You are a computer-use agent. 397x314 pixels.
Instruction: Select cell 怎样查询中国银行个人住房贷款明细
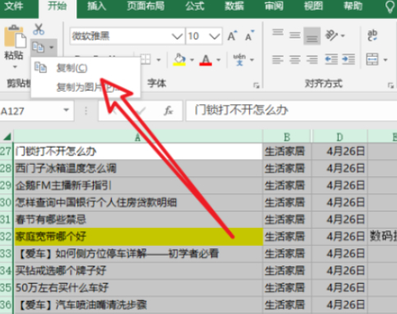click(138, 203)
